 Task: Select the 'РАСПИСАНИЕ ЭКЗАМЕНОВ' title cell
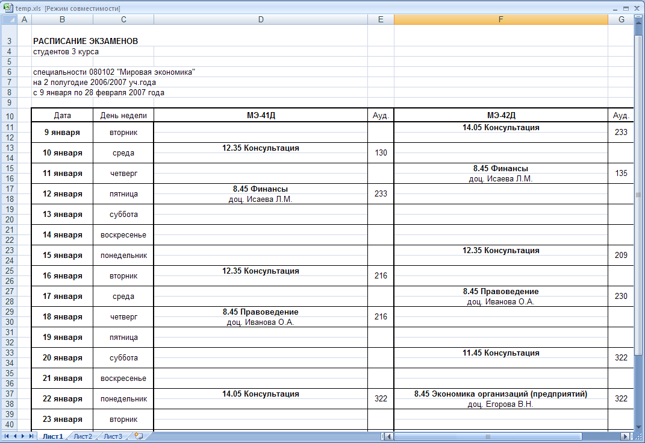pyautogui.click(x=86, y=41)
